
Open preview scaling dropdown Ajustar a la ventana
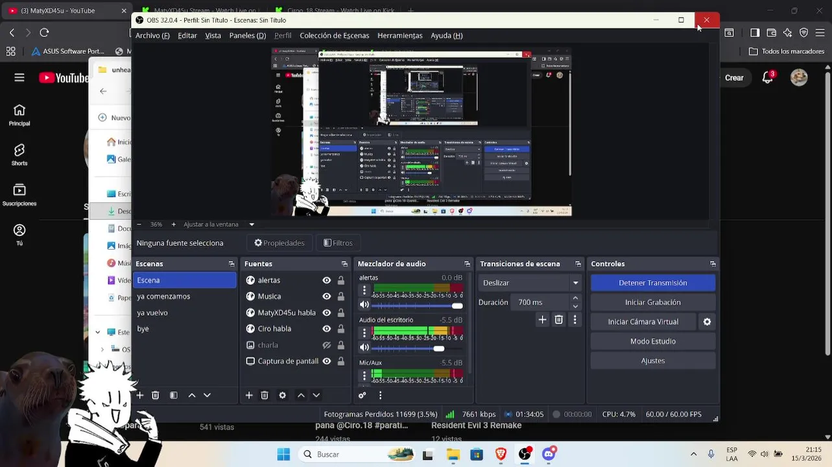click(219, 224)
